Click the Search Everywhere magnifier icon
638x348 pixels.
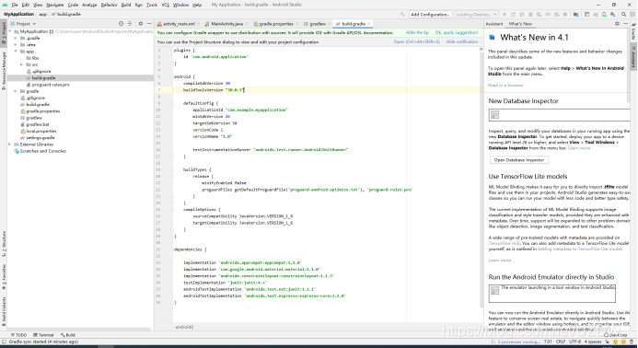(x=624, y=14)
